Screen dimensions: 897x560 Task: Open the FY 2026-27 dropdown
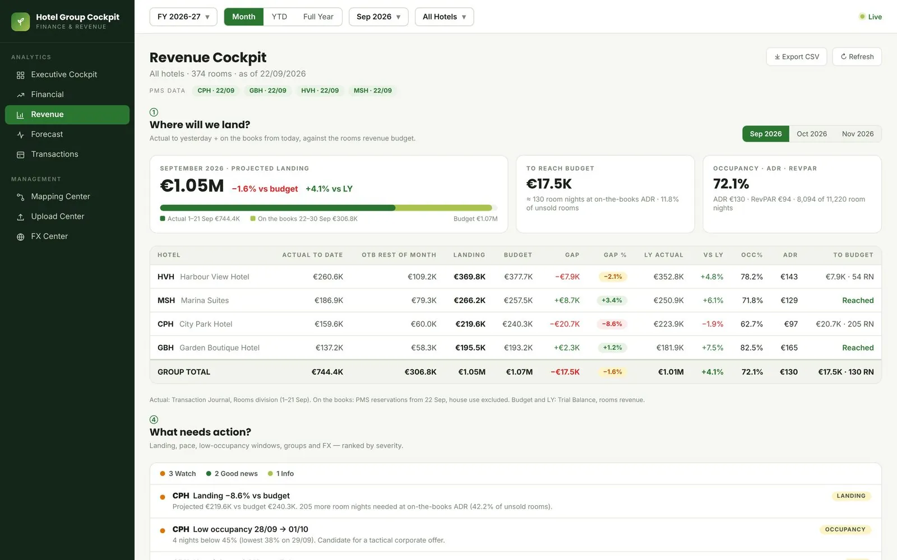(183, 17)
